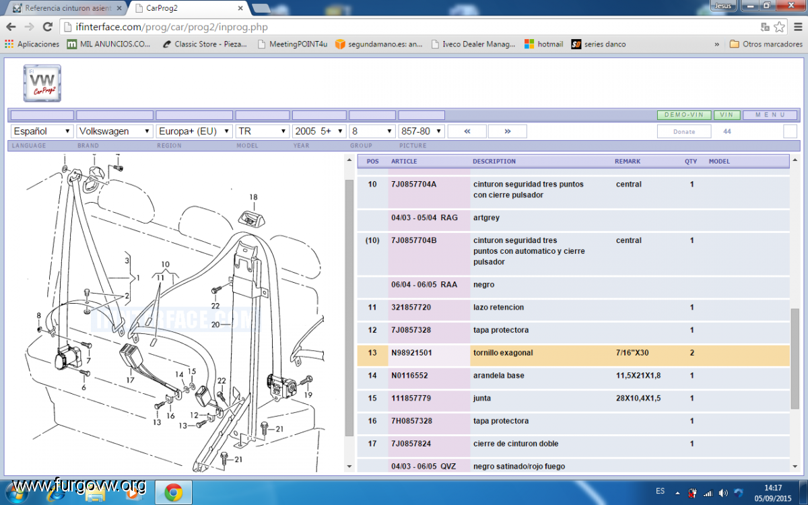Open MIL ANUNCIOS bookmark

pyautogui.click(x=108, y=44)
